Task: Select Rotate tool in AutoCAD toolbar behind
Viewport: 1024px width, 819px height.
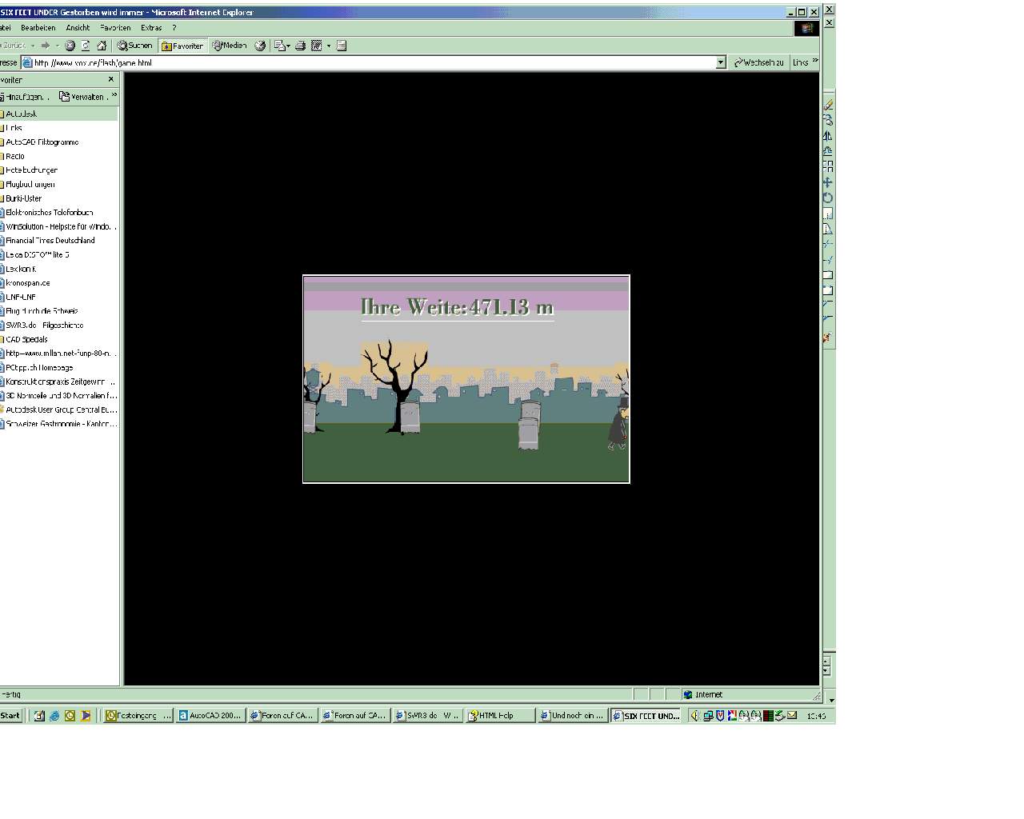Action: coord(827,198)
